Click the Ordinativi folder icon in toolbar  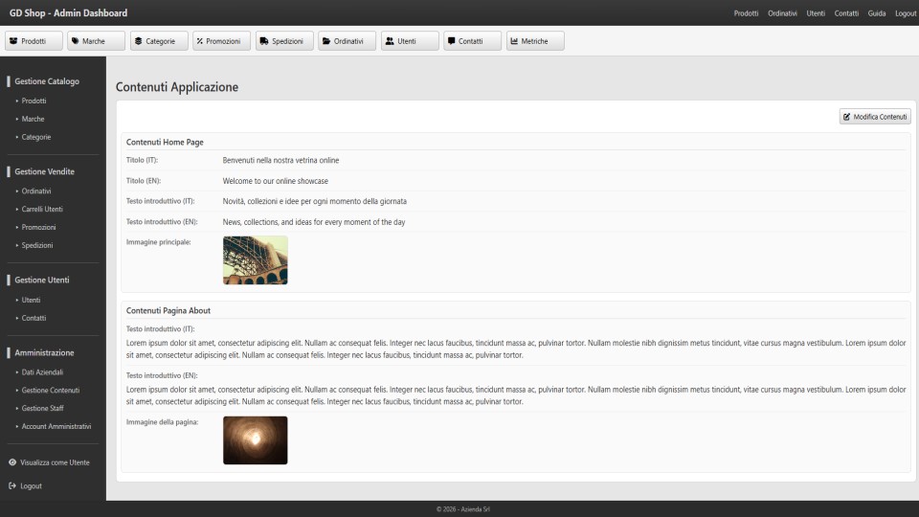(x=326, y=41)
